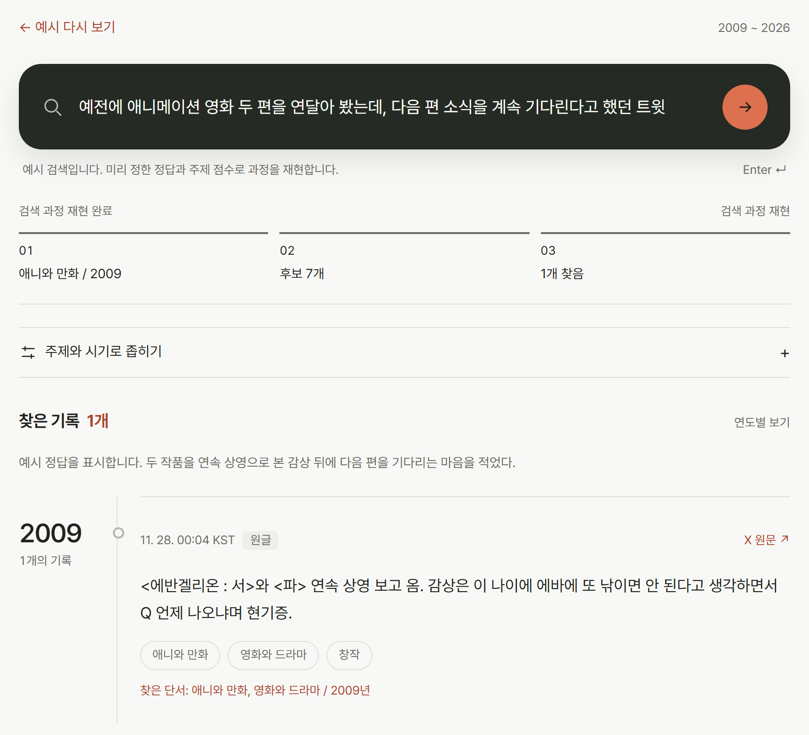Screen dimensions: 809x735
Task: Click the filter sliders icon
Action: pyautogui.click(x=28, y=352)
